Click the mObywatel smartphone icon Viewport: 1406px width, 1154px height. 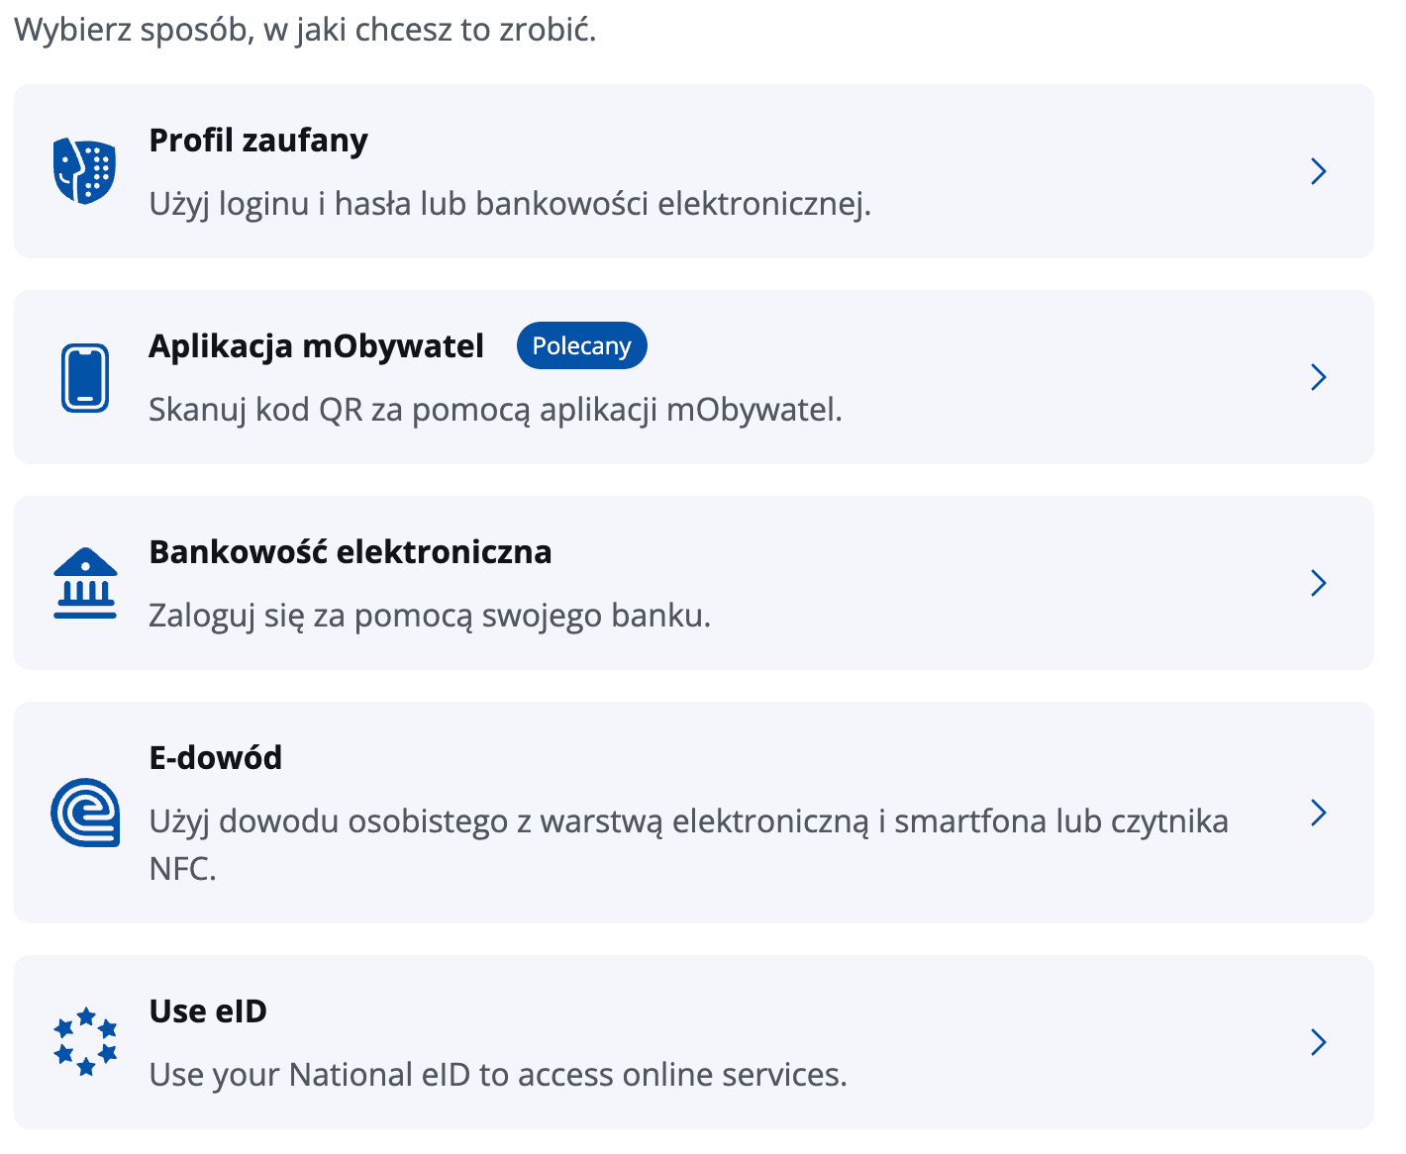[85, 377]
